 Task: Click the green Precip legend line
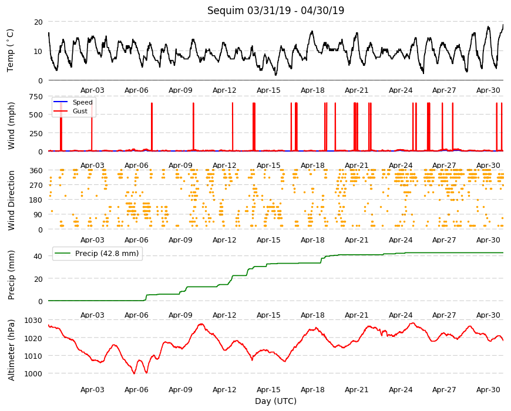(x=63, y=254)
